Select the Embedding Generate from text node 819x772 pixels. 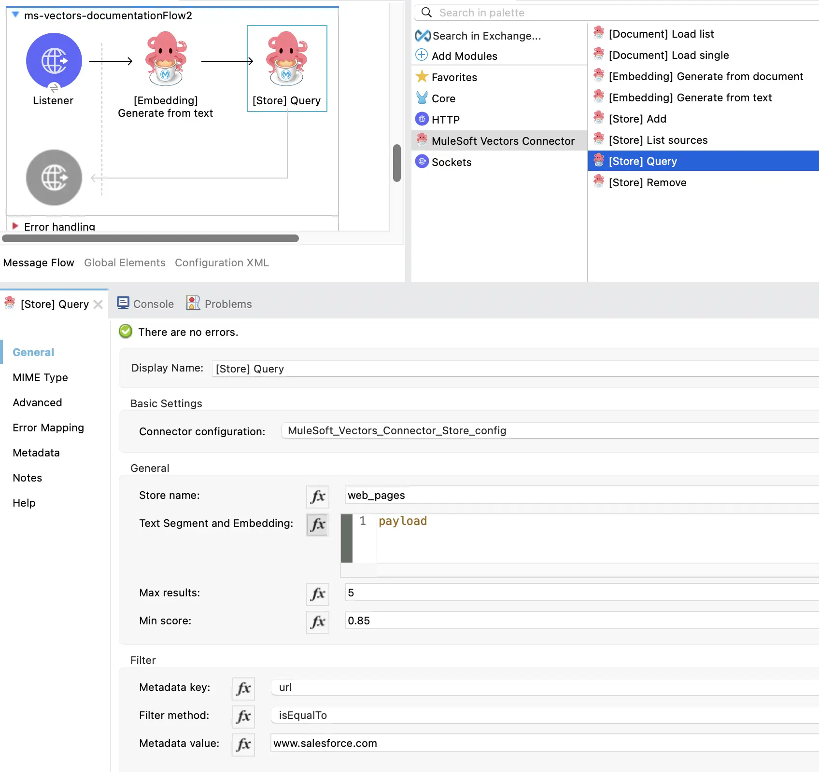(166, 59)
